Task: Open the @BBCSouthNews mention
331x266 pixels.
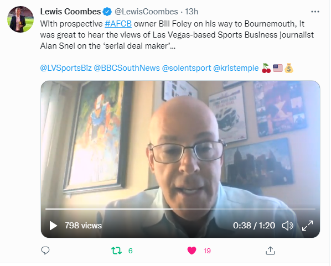Action: [127, 68]
